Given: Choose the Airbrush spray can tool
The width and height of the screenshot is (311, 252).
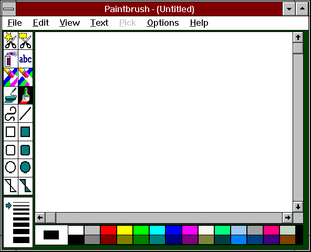Looking at the screenshot, I should point(11,59).
